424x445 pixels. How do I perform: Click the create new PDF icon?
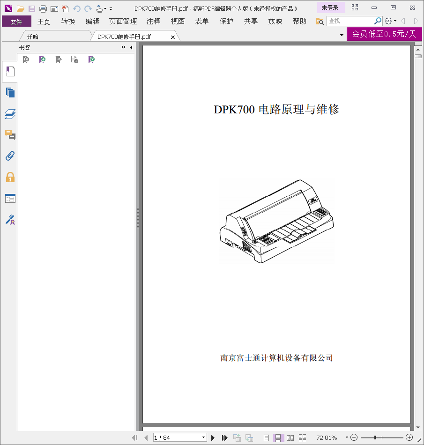65,8
